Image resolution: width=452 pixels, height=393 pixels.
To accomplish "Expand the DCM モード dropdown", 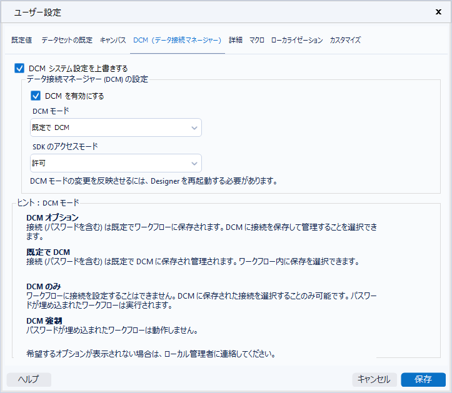I will tap(116, 127).
